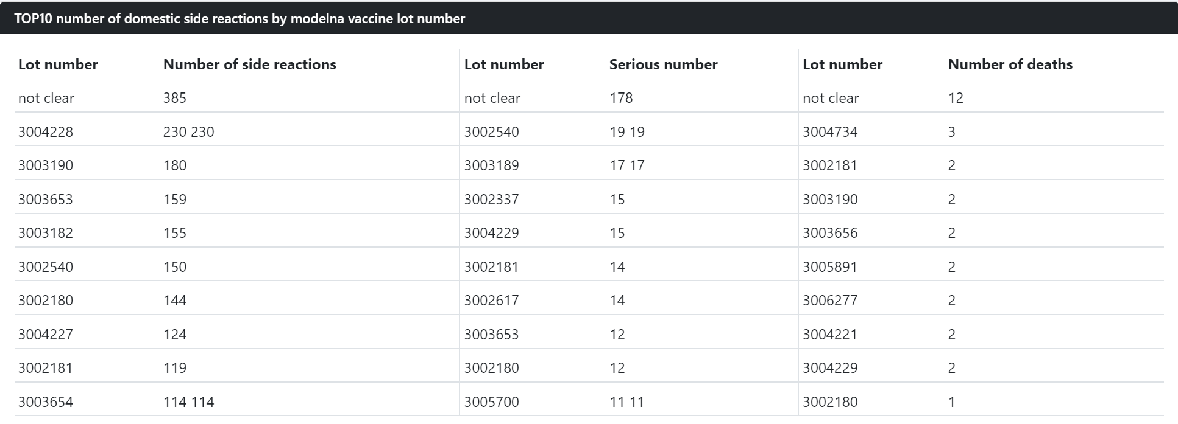The width and height of the screenshot is (1178, 424).
Task: Click the 385 side reactions value
Action: [x=174, y=98]
